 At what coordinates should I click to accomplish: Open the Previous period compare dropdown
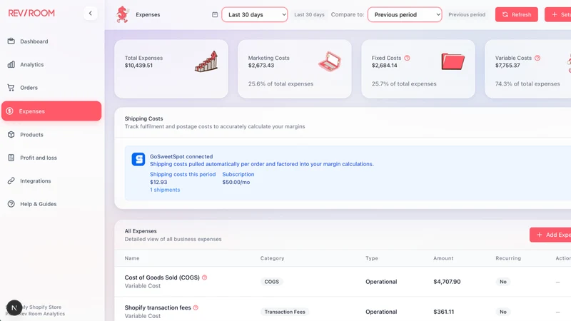[x=405, y=14]
